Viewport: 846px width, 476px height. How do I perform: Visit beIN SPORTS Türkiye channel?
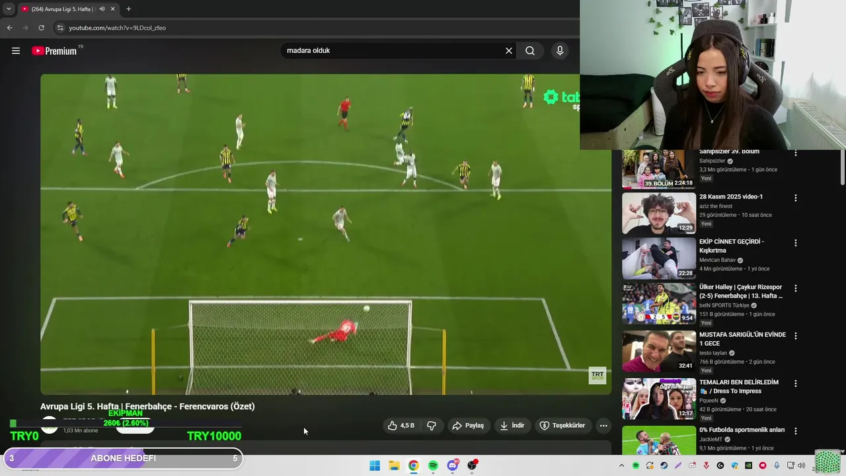[724, 305]
